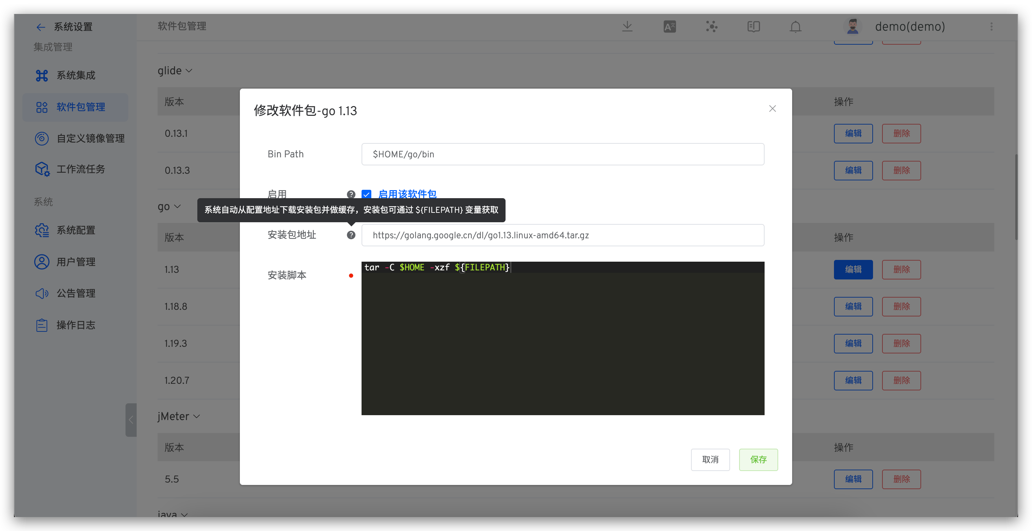Click the 自定义镜像管理 target icon
The height and width of the screenshot is (531, 1032).
click(x=42, y=138)
